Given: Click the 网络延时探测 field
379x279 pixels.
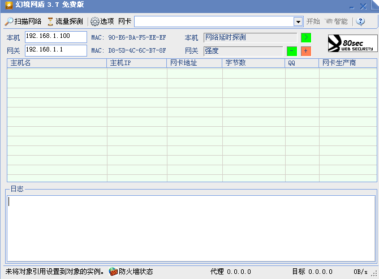Looking at the screenshot, I should [x=250, y=37].
